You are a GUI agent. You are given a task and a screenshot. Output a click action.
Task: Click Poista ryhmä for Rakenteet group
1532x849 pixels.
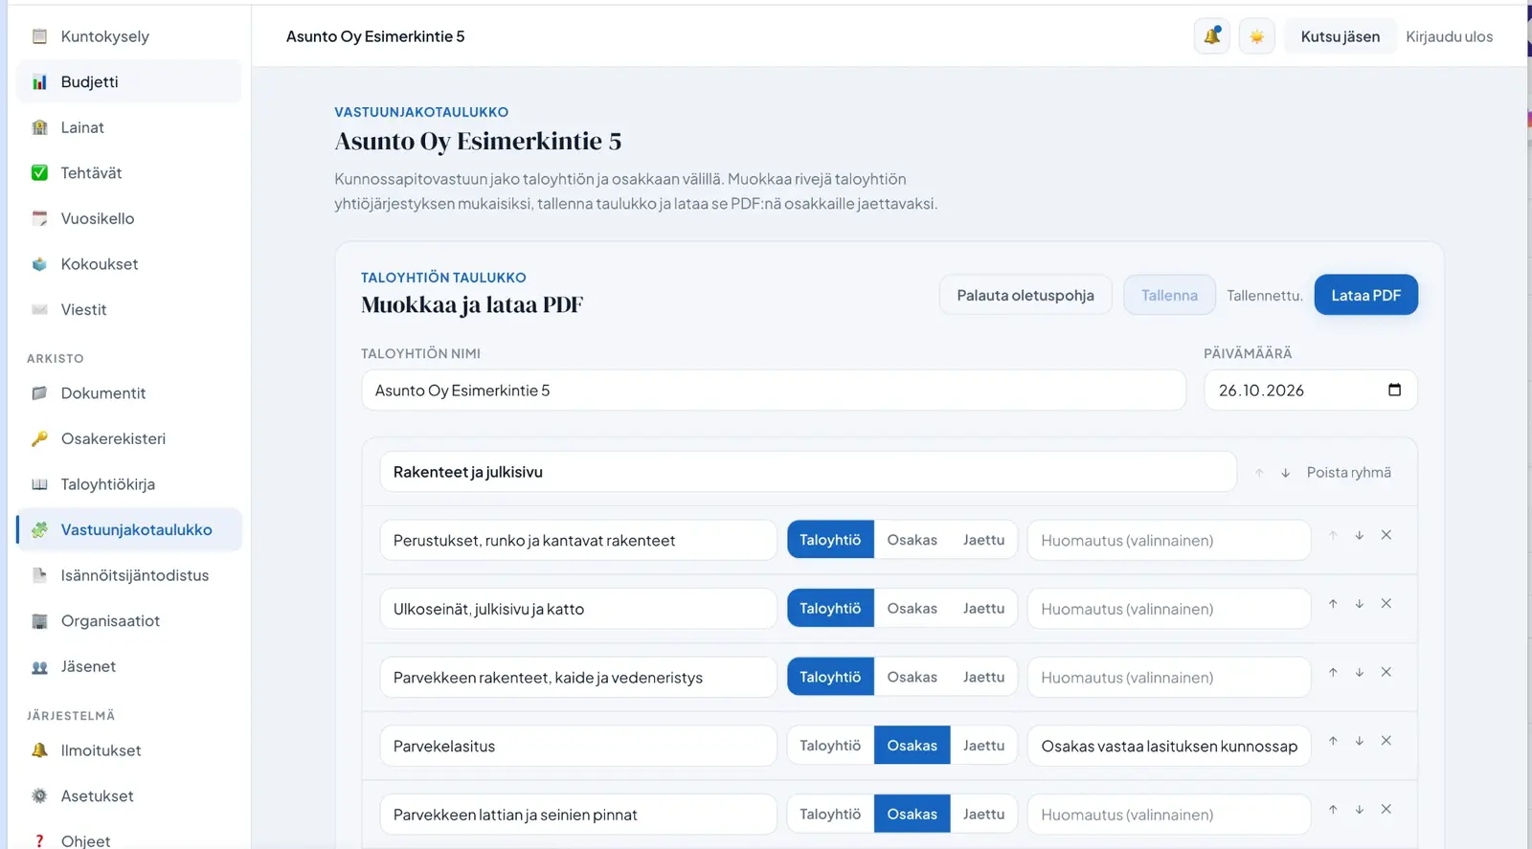1348,473
